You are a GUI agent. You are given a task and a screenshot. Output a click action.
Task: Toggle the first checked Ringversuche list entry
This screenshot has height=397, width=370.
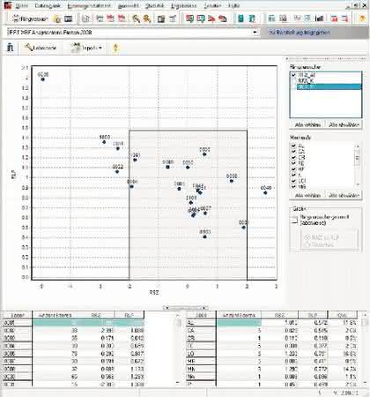(x=293, y=75)
